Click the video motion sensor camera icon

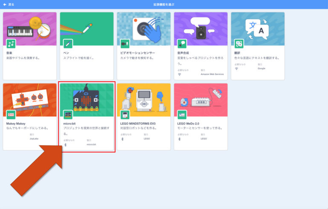[125, 44]
